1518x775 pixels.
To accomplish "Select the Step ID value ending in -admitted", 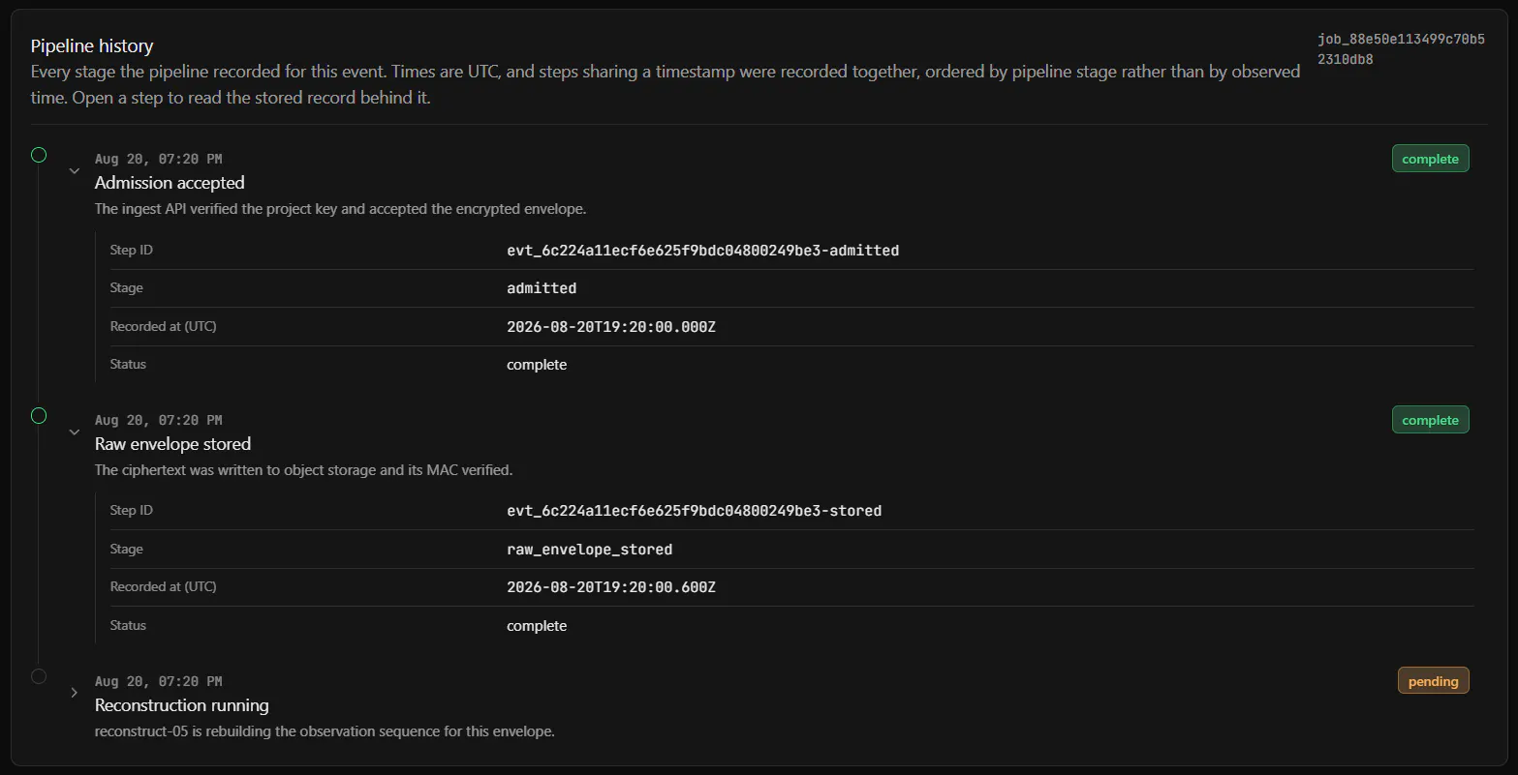I will click(702, 251).
